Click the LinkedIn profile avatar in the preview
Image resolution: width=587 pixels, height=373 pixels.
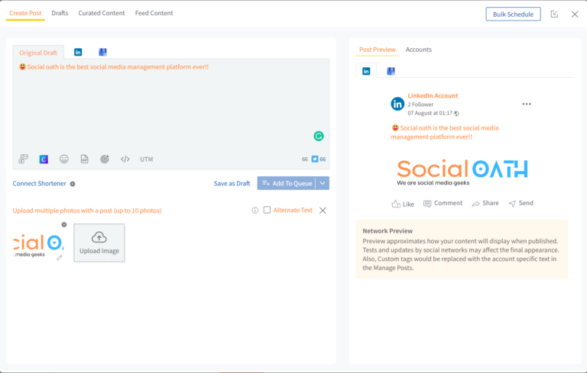[397, 104]
